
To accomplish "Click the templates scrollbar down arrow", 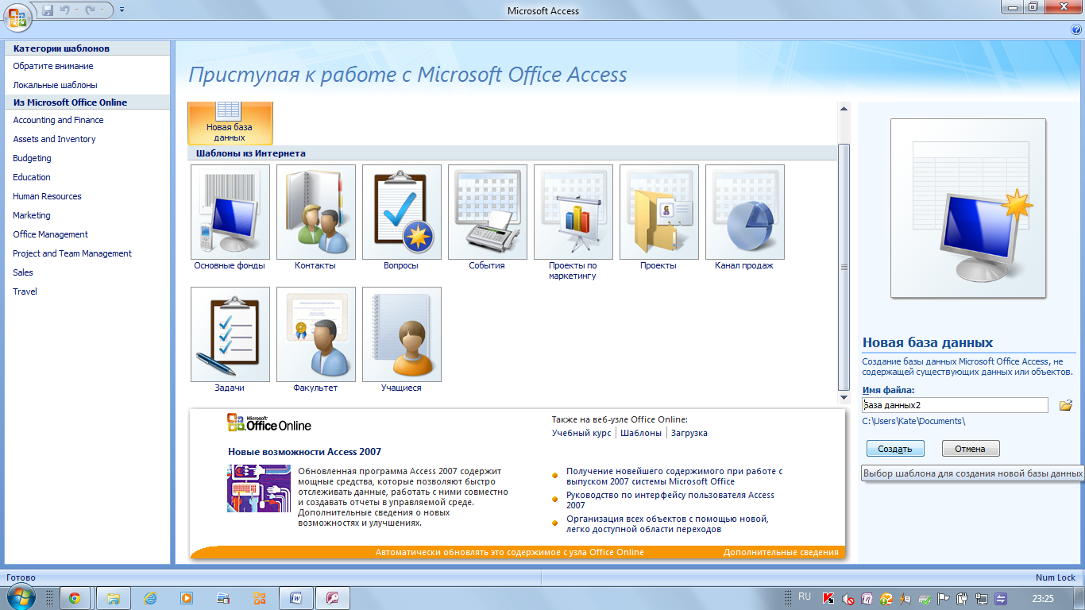I will pyautogui.click(x=844, y=397).
